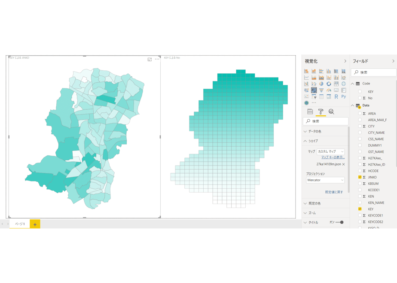Image resolution: width=397 pixels, height=283 pixels.
Task: Pick the gauge visualization icon
Action: tap(329, 90)
